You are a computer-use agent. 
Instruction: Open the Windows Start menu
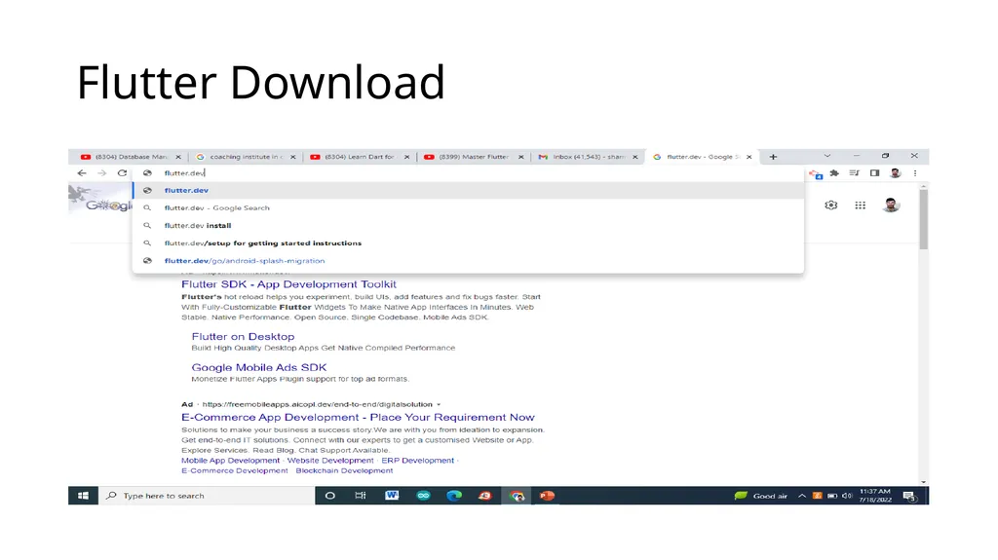[83, 496]
